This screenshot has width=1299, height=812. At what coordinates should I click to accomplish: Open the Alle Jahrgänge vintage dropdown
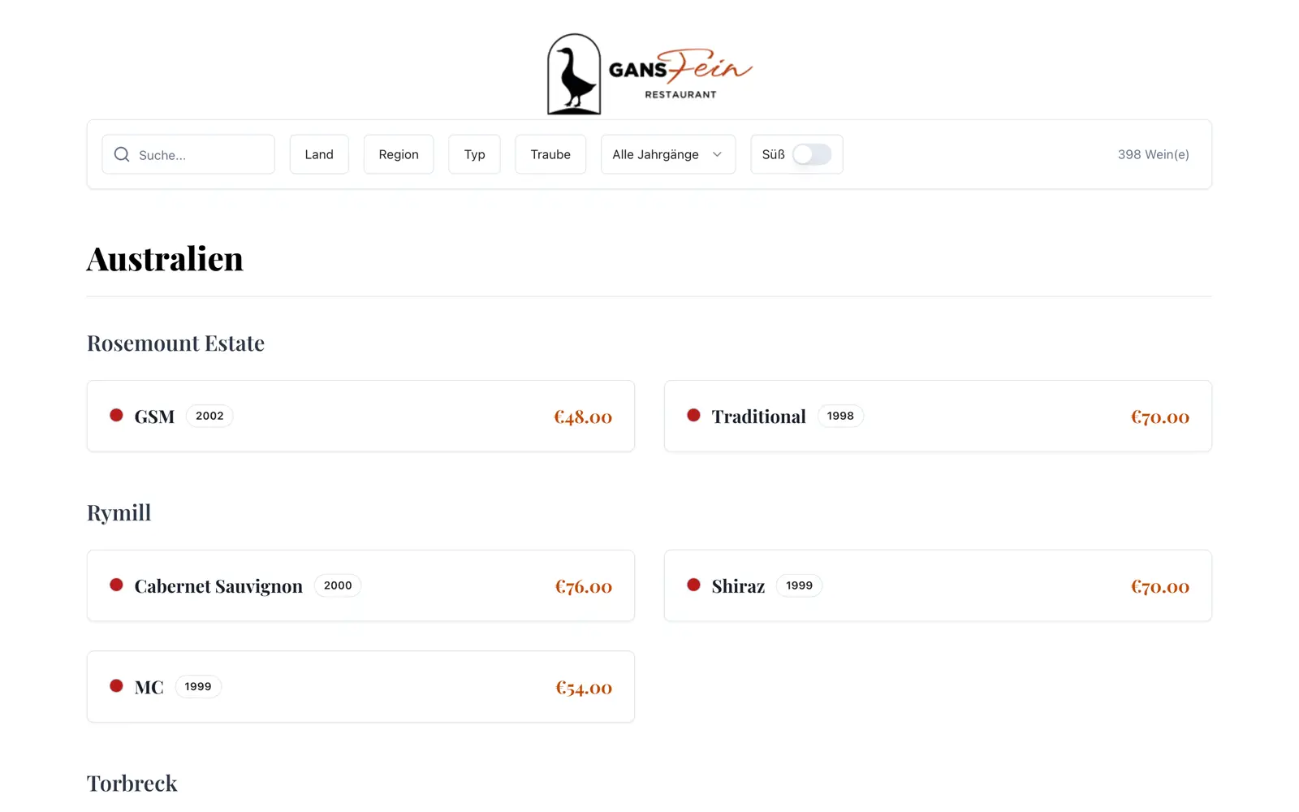(668, 154)
